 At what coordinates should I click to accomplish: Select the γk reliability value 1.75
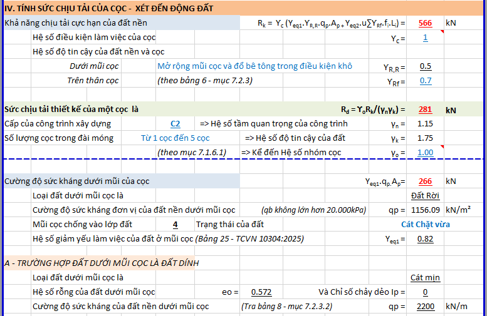coord(425,138)
